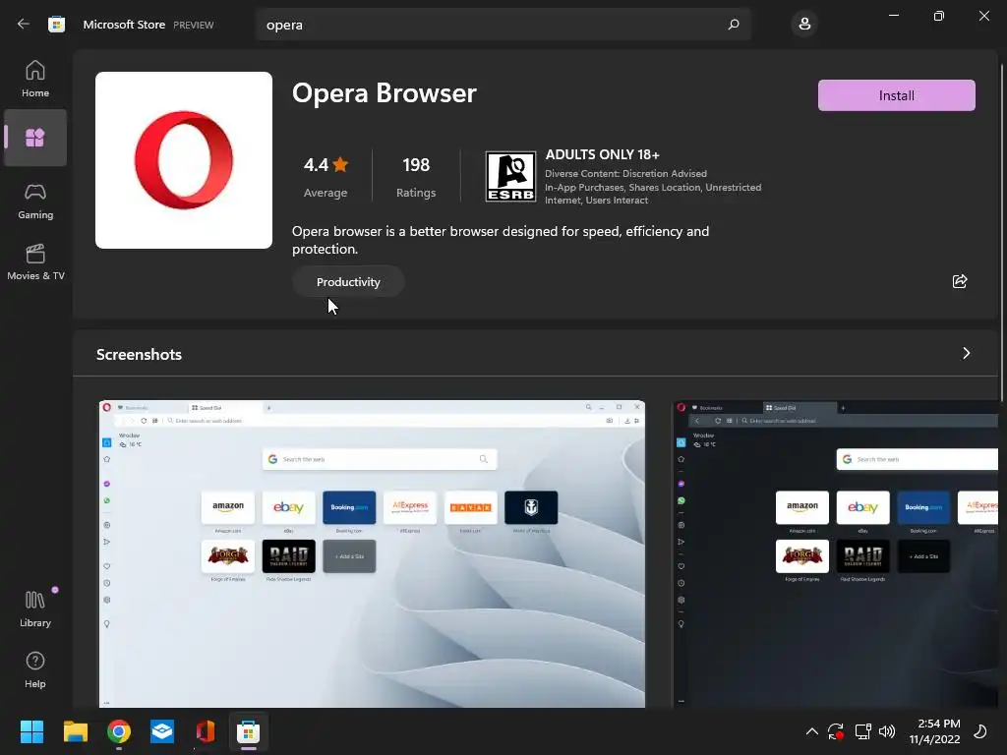Install Opera Browser

pyautogui.click(x=897, y=95)
